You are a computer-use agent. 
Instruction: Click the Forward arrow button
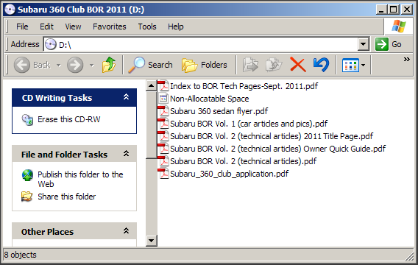tap(75, 65)
